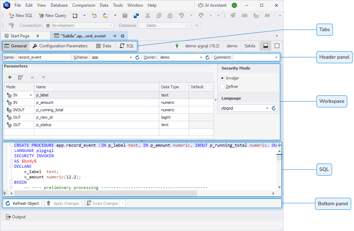Click the Apply Changes button
This screenshot has width=354, height=231.
[63, 203]
